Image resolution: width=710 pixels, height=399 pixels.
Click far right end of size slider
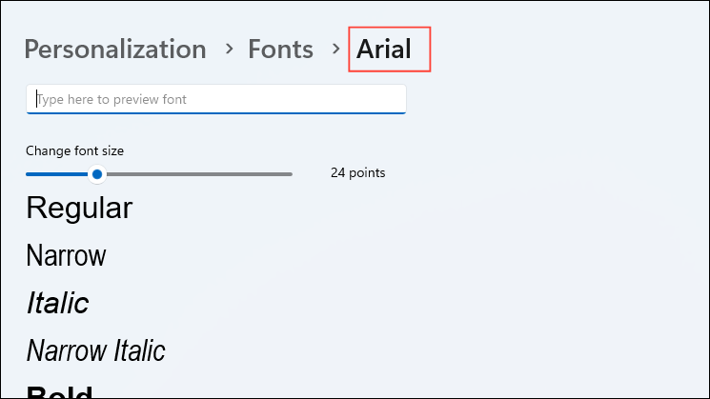tap(290, 174)
